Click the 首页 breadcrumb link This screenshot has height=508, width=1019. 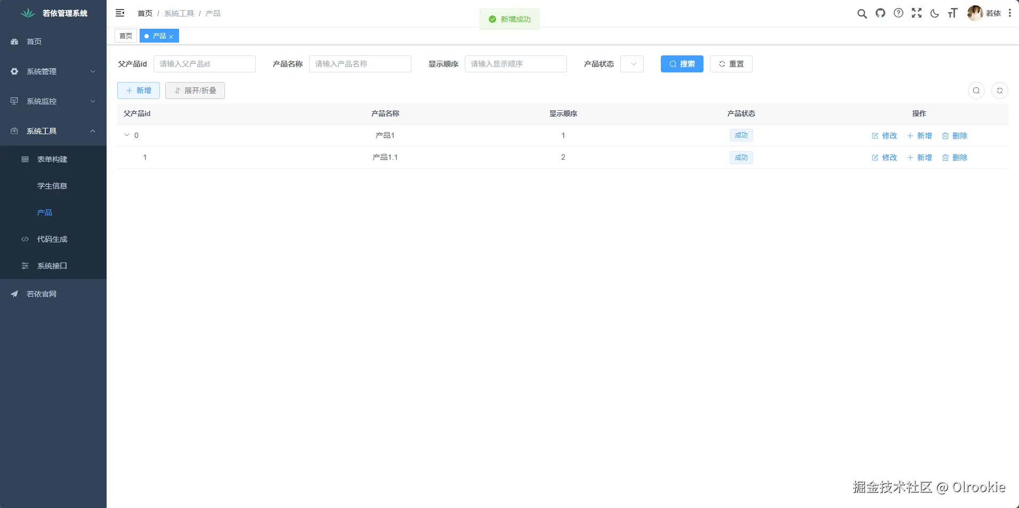pyautogui.click(x=145, y=13)
